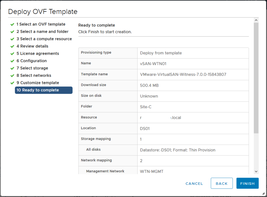Click green checkmark beside Select an OVF template
The height and width of the screenshot is (197, 267).
click(x=12, y=24)
